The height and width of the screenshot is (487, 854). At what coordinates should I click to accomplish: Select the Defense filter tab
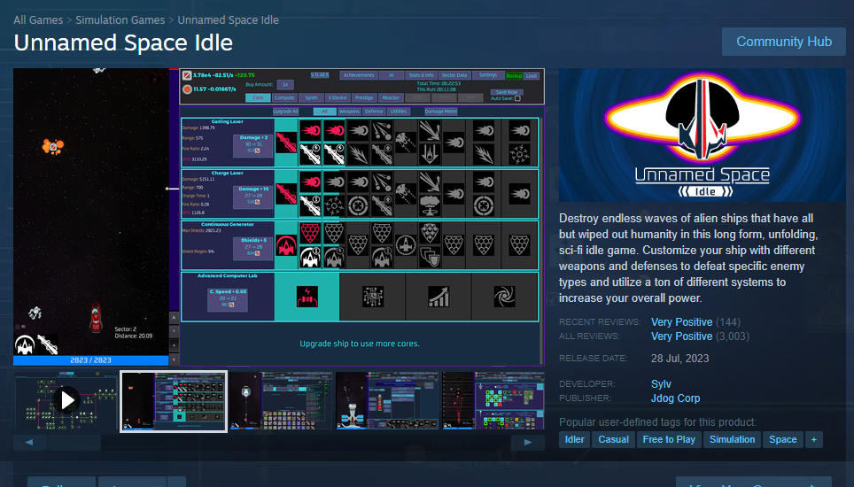point(374,112)
